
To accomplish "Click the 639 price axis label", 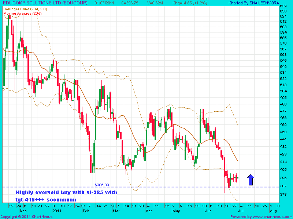I will click(x=283, y=6).
